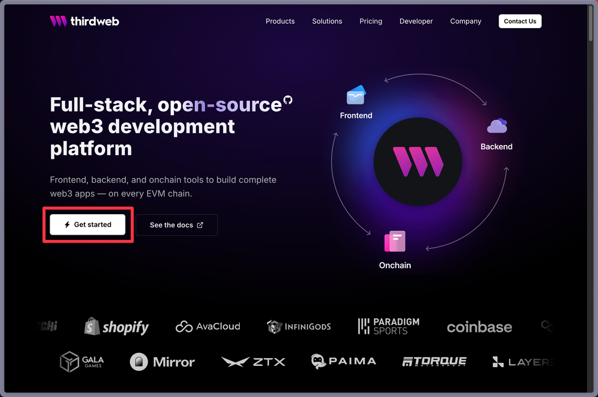Select Pricing in the navigation bar
The height and width of the screenshot is (397, 598).
pyautogui.click(x=371, y=21)
